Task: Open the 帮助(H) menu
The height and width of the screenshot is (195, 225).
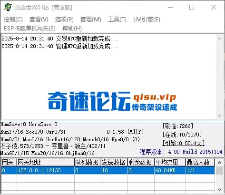Action: (x=72, y=29)
